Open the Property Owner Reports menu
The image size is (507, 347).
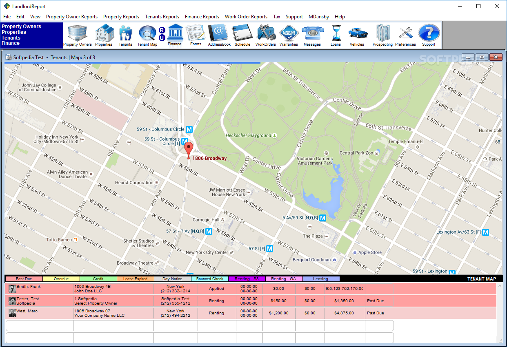click(x=72, y=17)
